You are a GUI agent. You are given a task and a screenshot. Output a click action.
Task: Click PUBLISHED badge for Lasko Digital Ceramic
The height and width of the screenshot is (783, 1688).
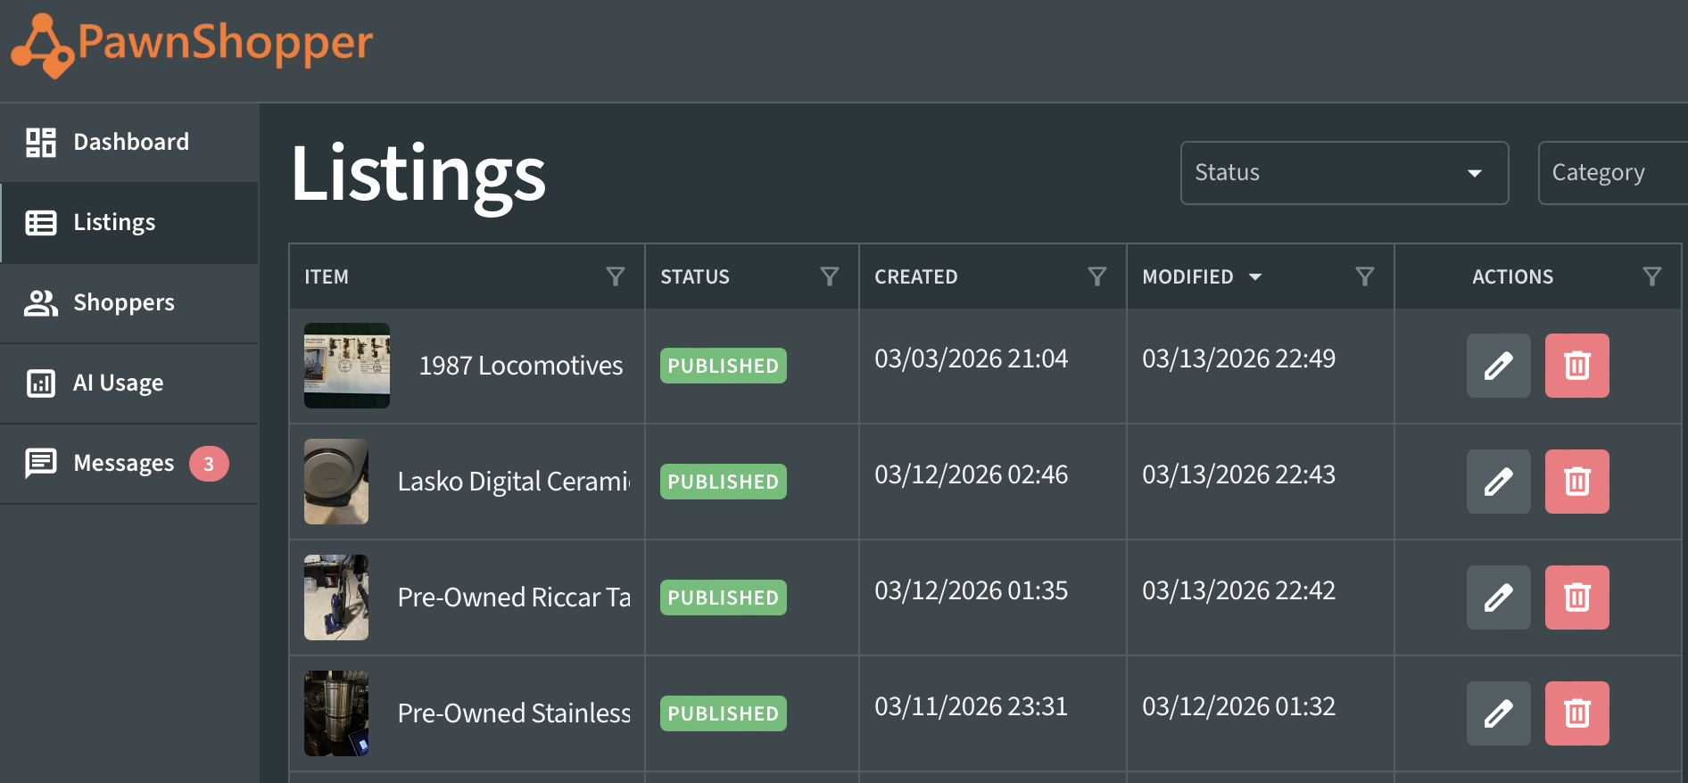click(724, 482)
